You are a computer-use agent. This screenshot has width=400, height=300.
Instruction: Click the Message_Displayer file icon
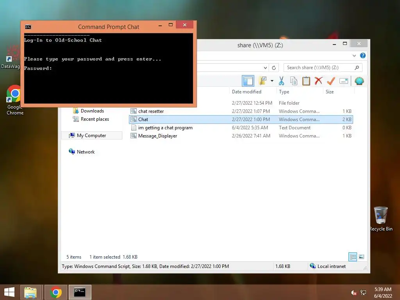pos(134,136)
